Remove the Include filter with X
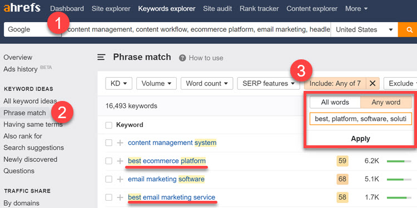Screen dimensions: 417x208 tap(373, 83)
